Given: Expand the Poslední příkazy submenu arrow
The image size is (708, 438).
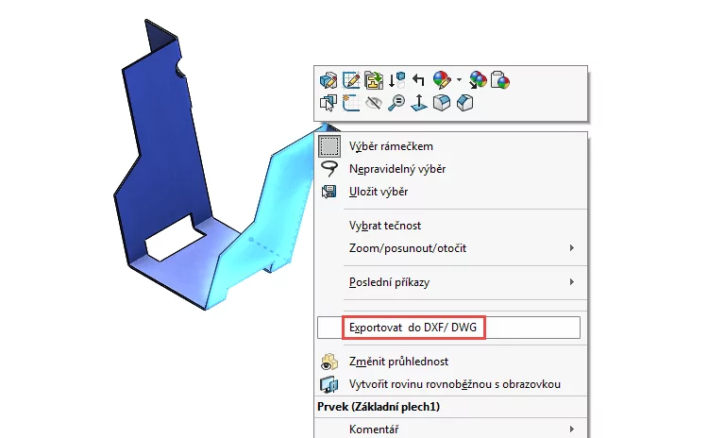Looking at the screenshot, I should coord(572,281).
